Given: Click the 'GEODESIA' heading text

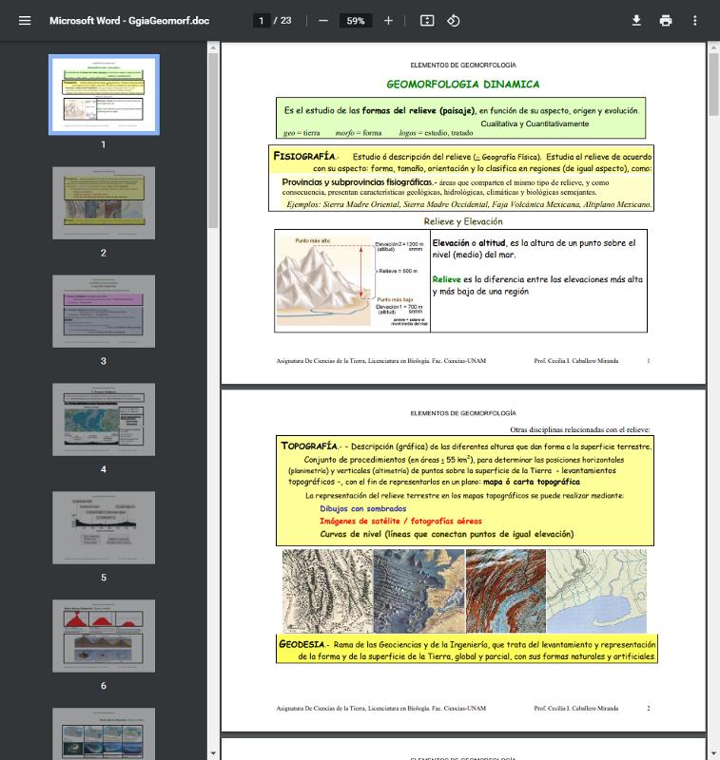Looking at the screenshot, I should point(302,644).
